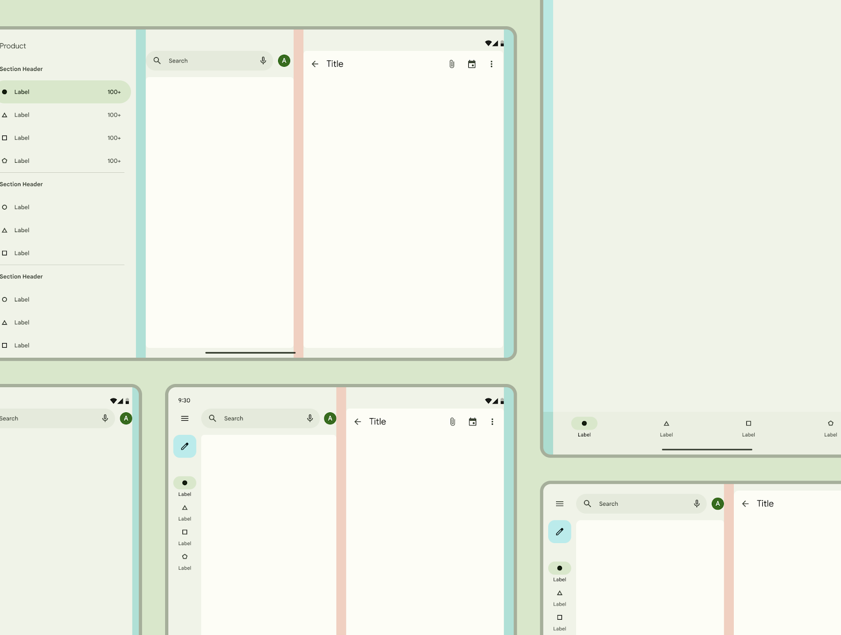Start voice search with the microphone icon
The width and height of the screenshot is (841, 635).
pos(263,60)
